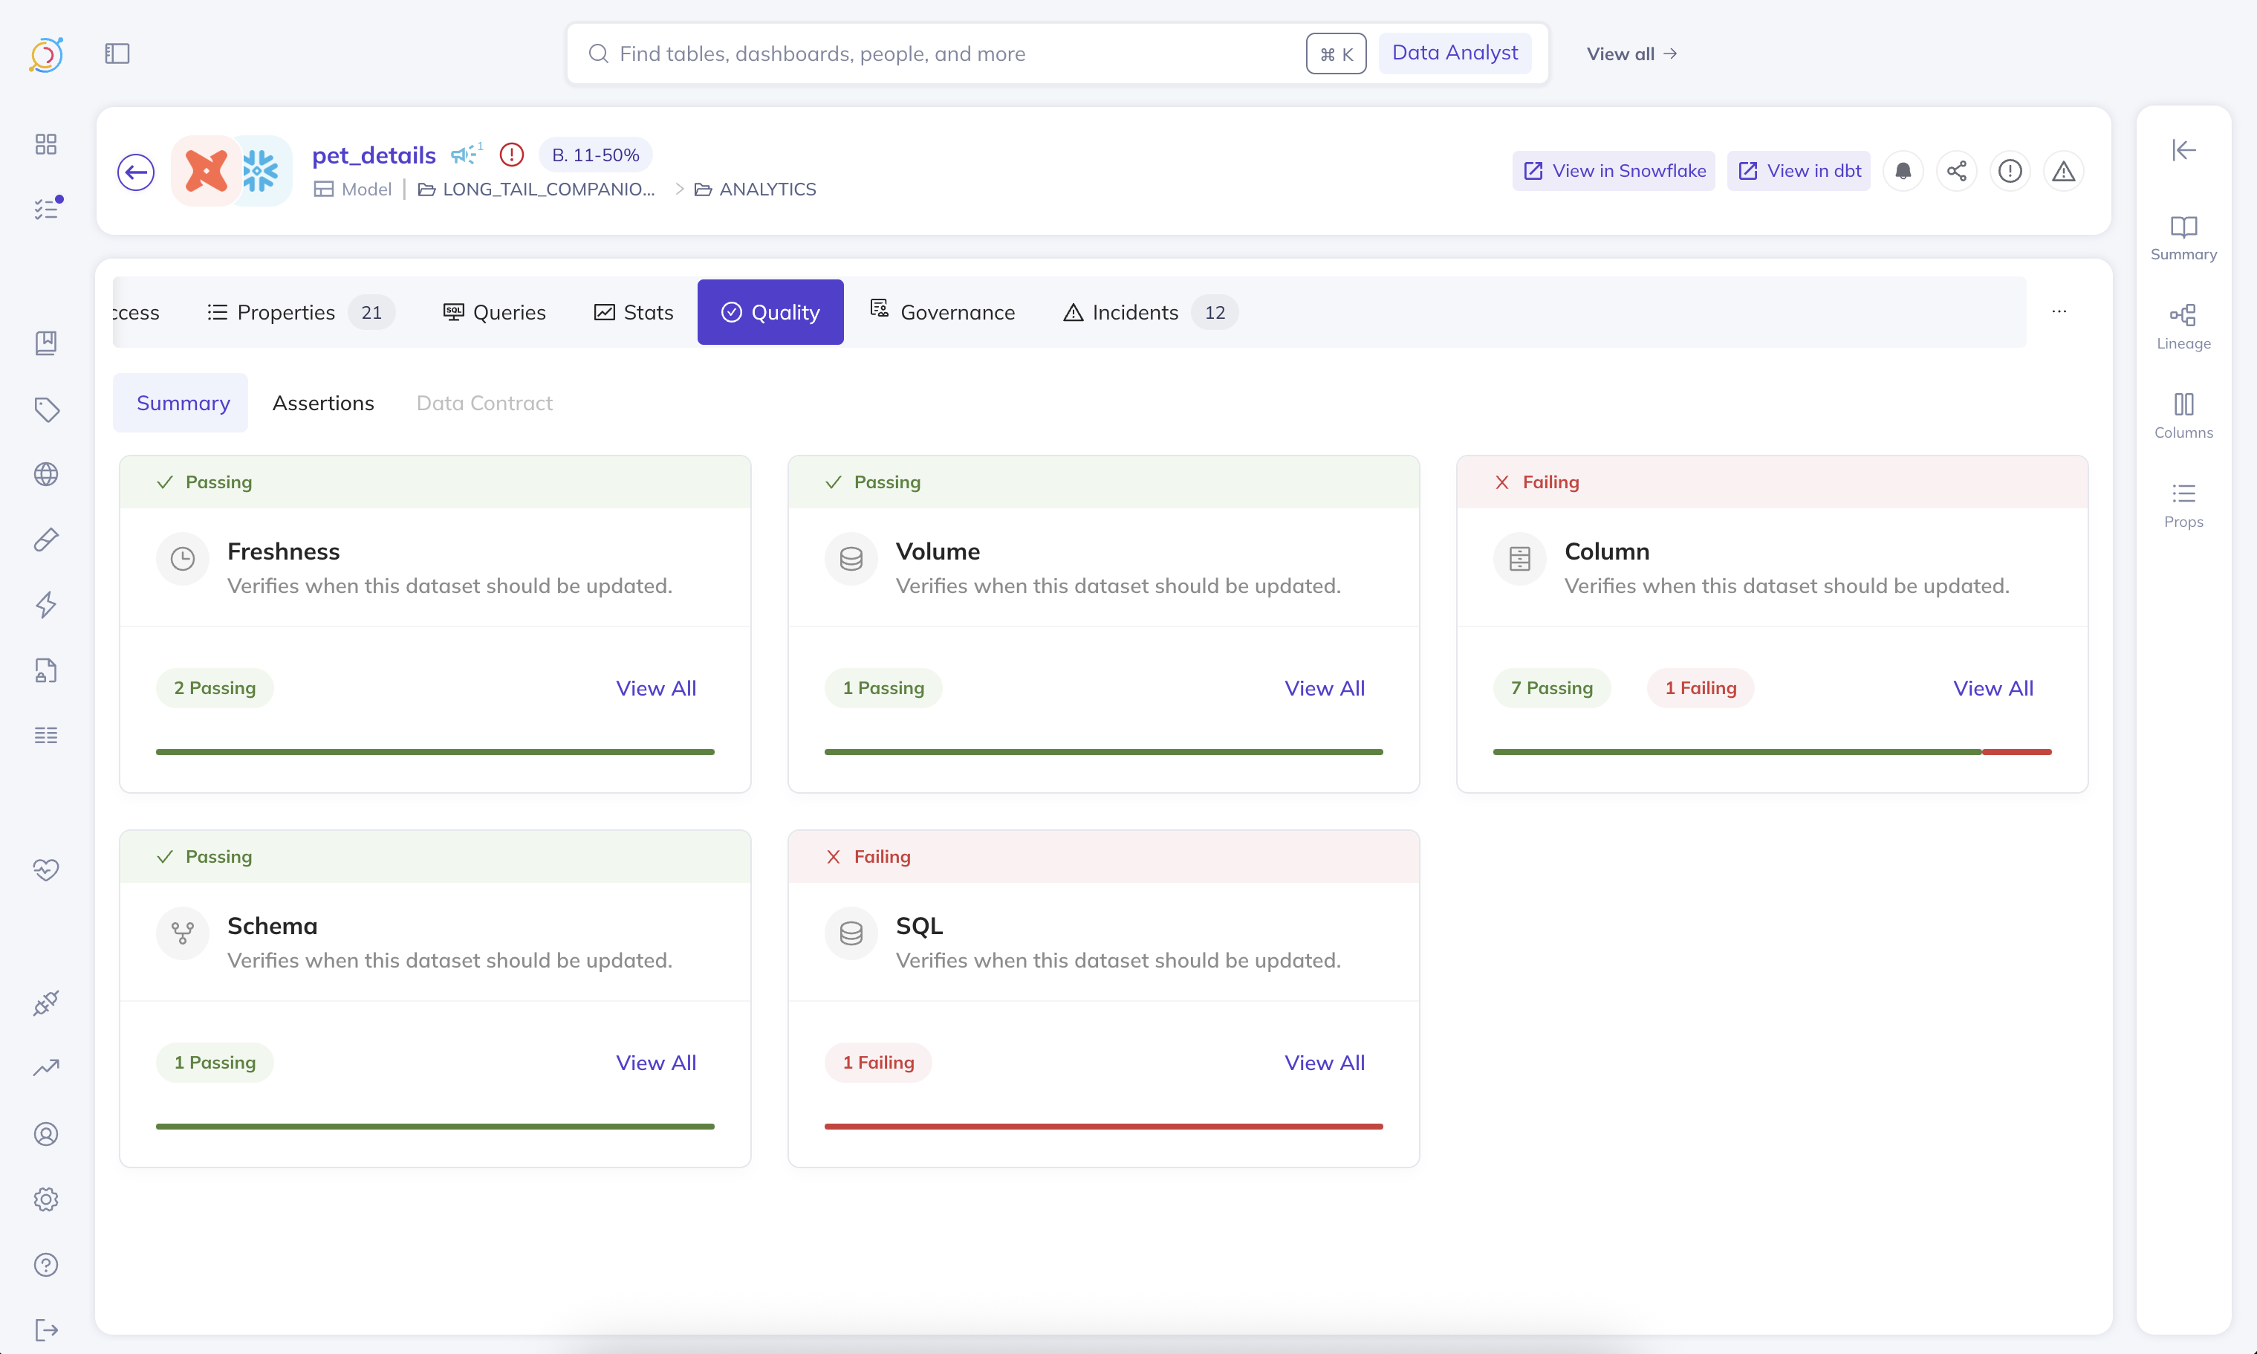Collapse the right side panel
This screenshot has width=2257, height=1354.
(x=2183, y=149)
